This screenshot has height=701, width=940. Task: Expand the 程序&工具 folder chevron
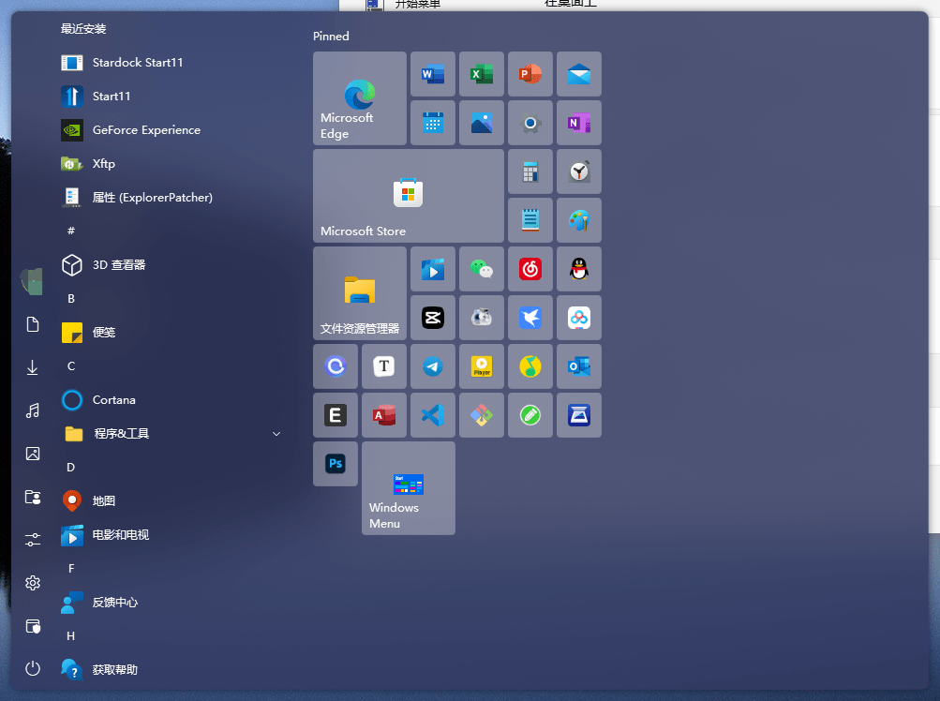coord(276,434)
